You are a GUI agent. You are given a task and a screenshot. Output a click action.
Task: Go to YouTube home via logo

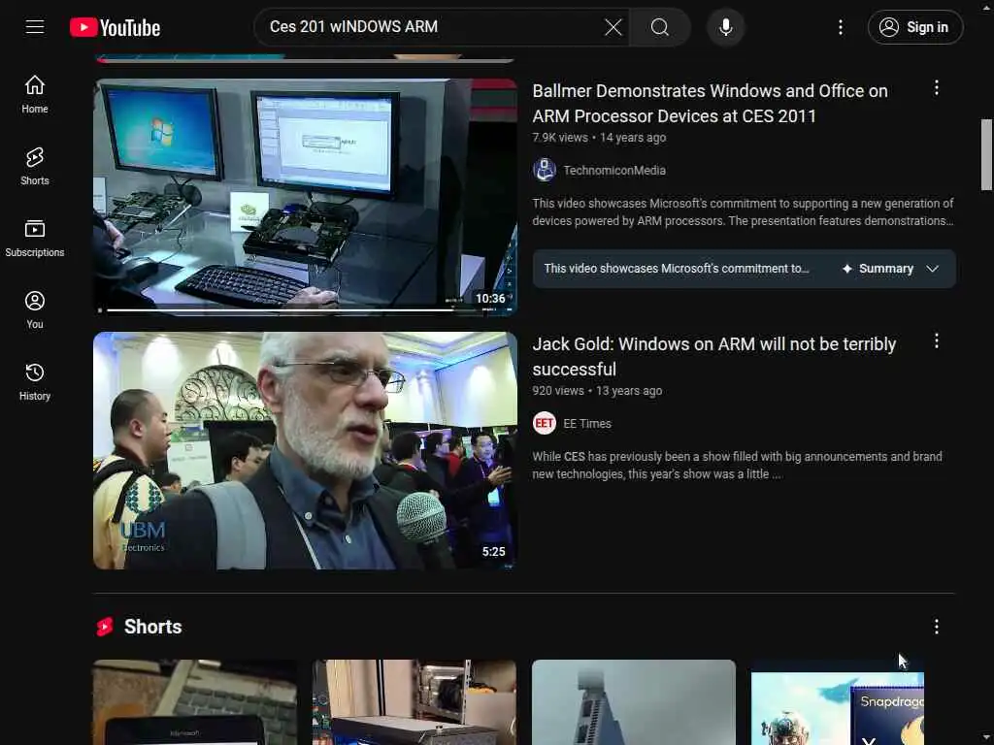(115, 27)
